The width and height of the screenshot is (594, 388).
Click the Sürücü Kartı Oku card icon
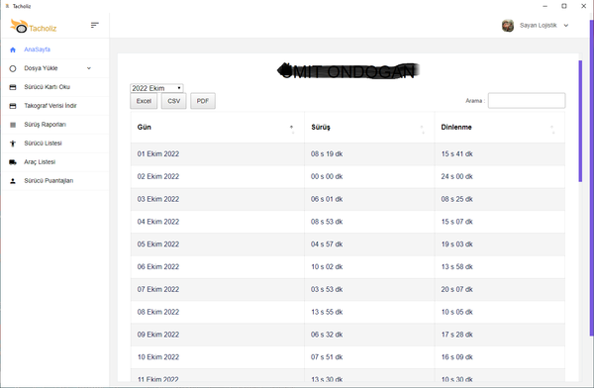pos(13,87)
